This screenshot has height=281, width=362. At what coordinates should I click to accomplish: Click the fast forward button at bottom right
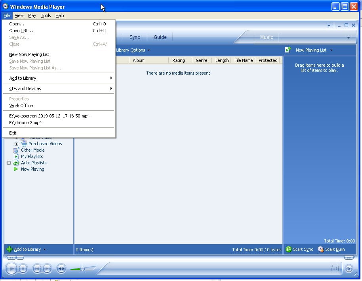pos(349,258)
